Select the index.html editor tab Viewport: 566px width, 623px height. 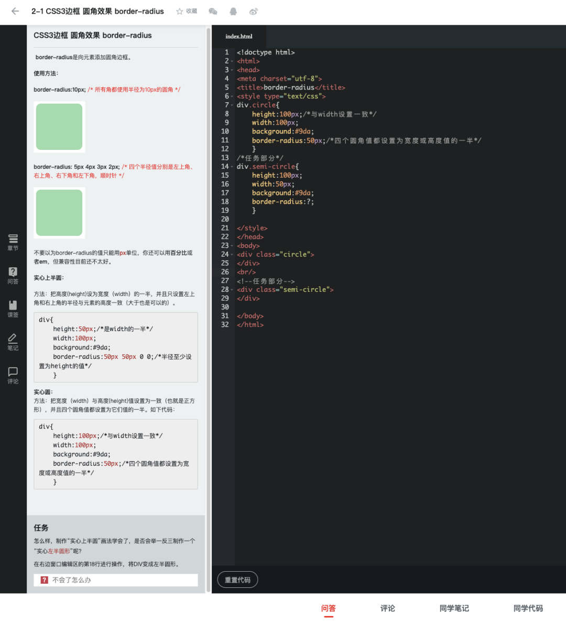[239, 37]
